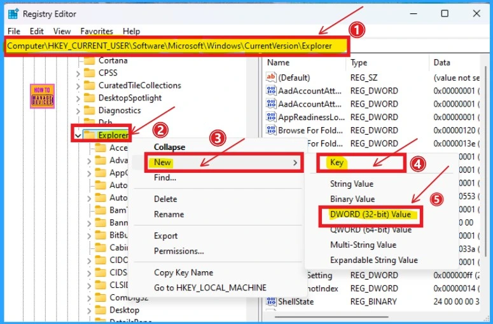Expand the DesktopSpotlight key

[x=78, y=98]
